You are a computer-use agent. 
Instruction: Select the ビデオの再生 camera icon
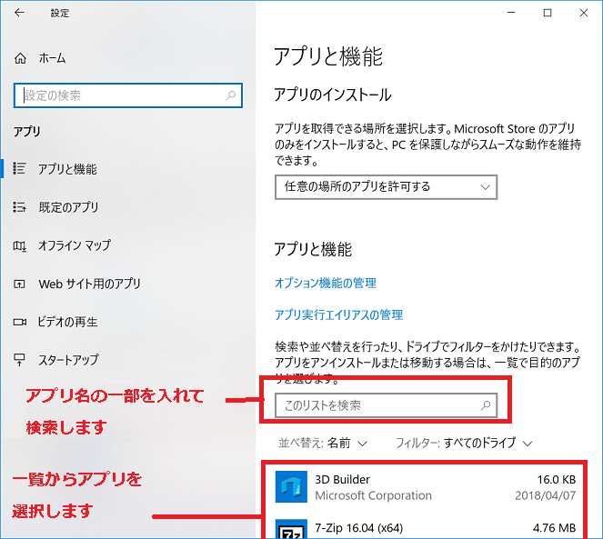point(20,322)
